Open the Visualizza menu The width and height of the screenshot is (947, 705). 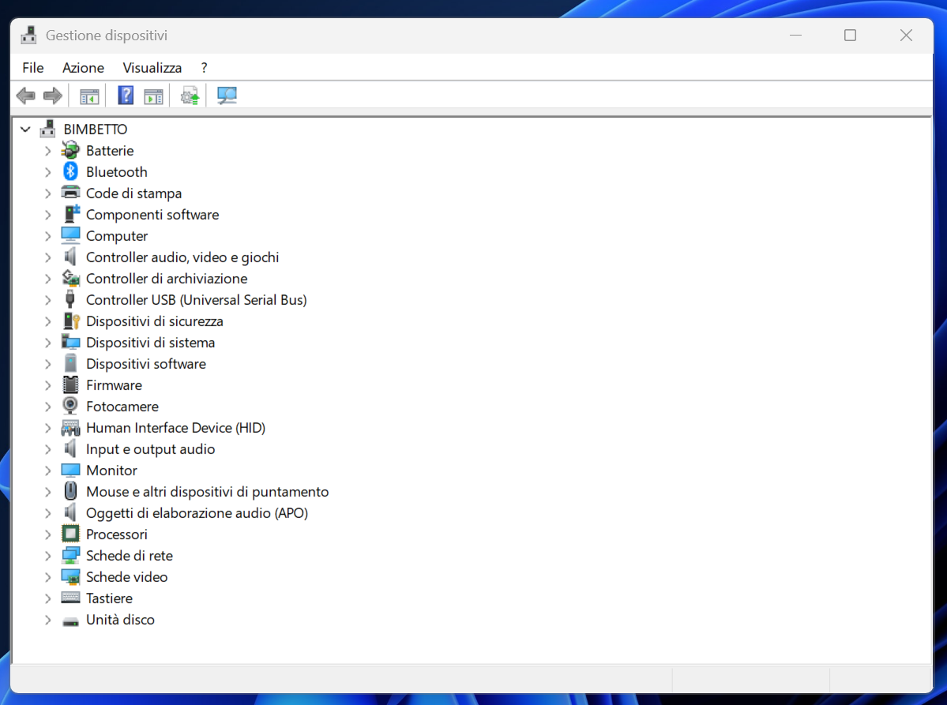coord(152,68)
